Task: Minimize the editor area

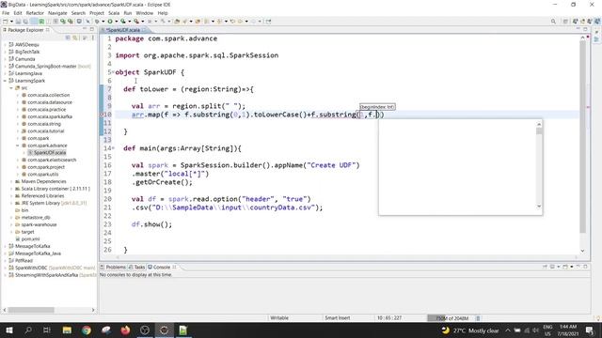Action: [578, 29]
